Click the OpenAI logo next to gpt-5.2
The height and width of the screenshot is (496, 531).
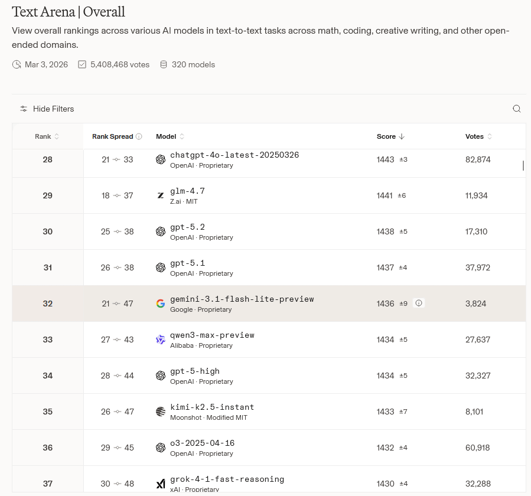pyautogui.click(x=161, y=231)
